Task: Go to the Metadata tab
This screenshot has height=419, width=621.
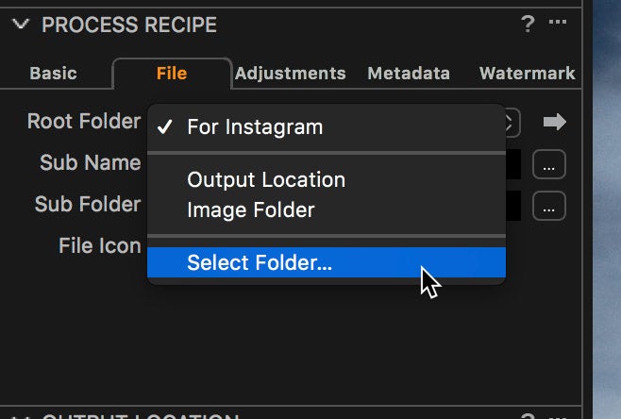Action: (x=409, y=74)
